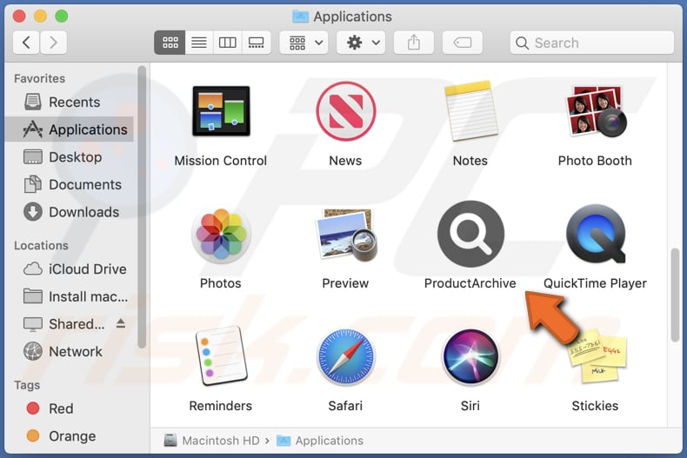Open the Install mac... volume

tap(70, 296)
